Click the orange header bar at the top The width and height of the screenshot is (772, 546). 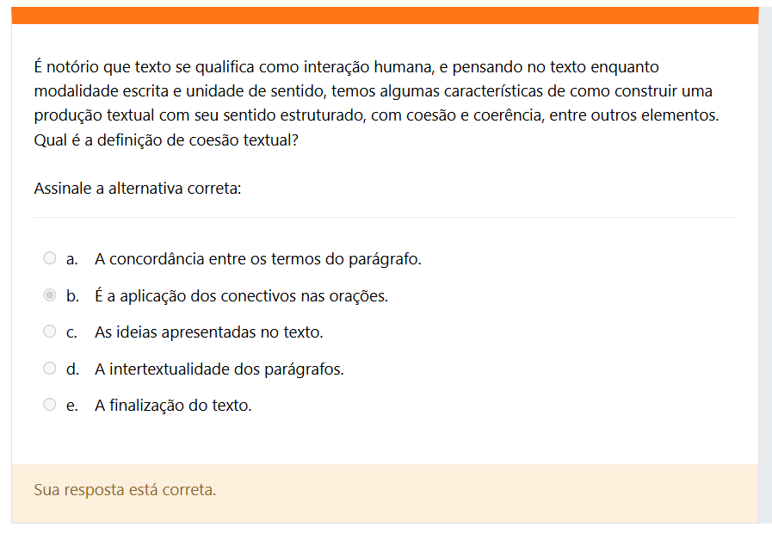[x=385, y=16]
